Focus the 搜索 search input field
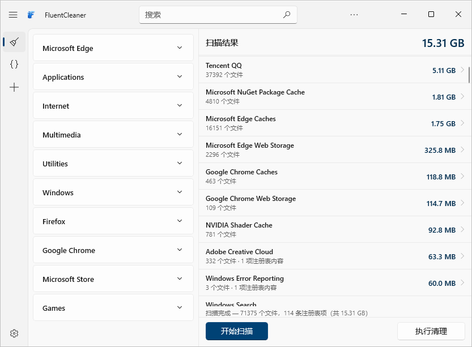 point(218,15)
